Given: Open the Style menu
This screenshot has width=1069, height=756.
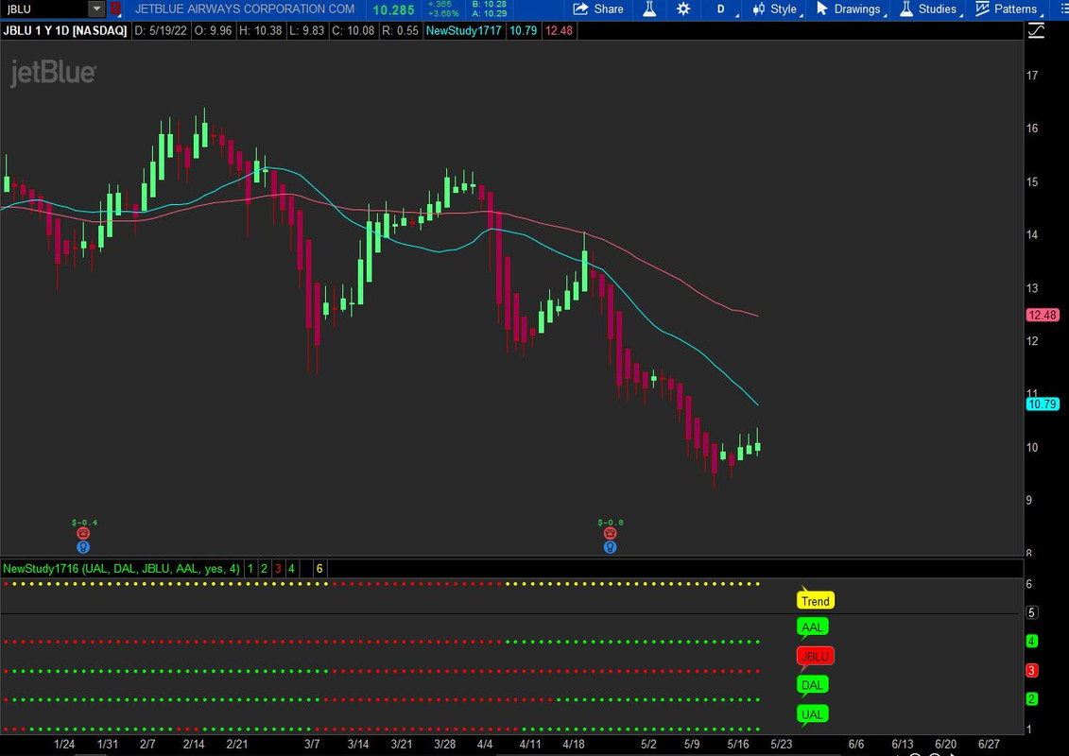Looking at the screenshot, I should click(x=775, y=9).
